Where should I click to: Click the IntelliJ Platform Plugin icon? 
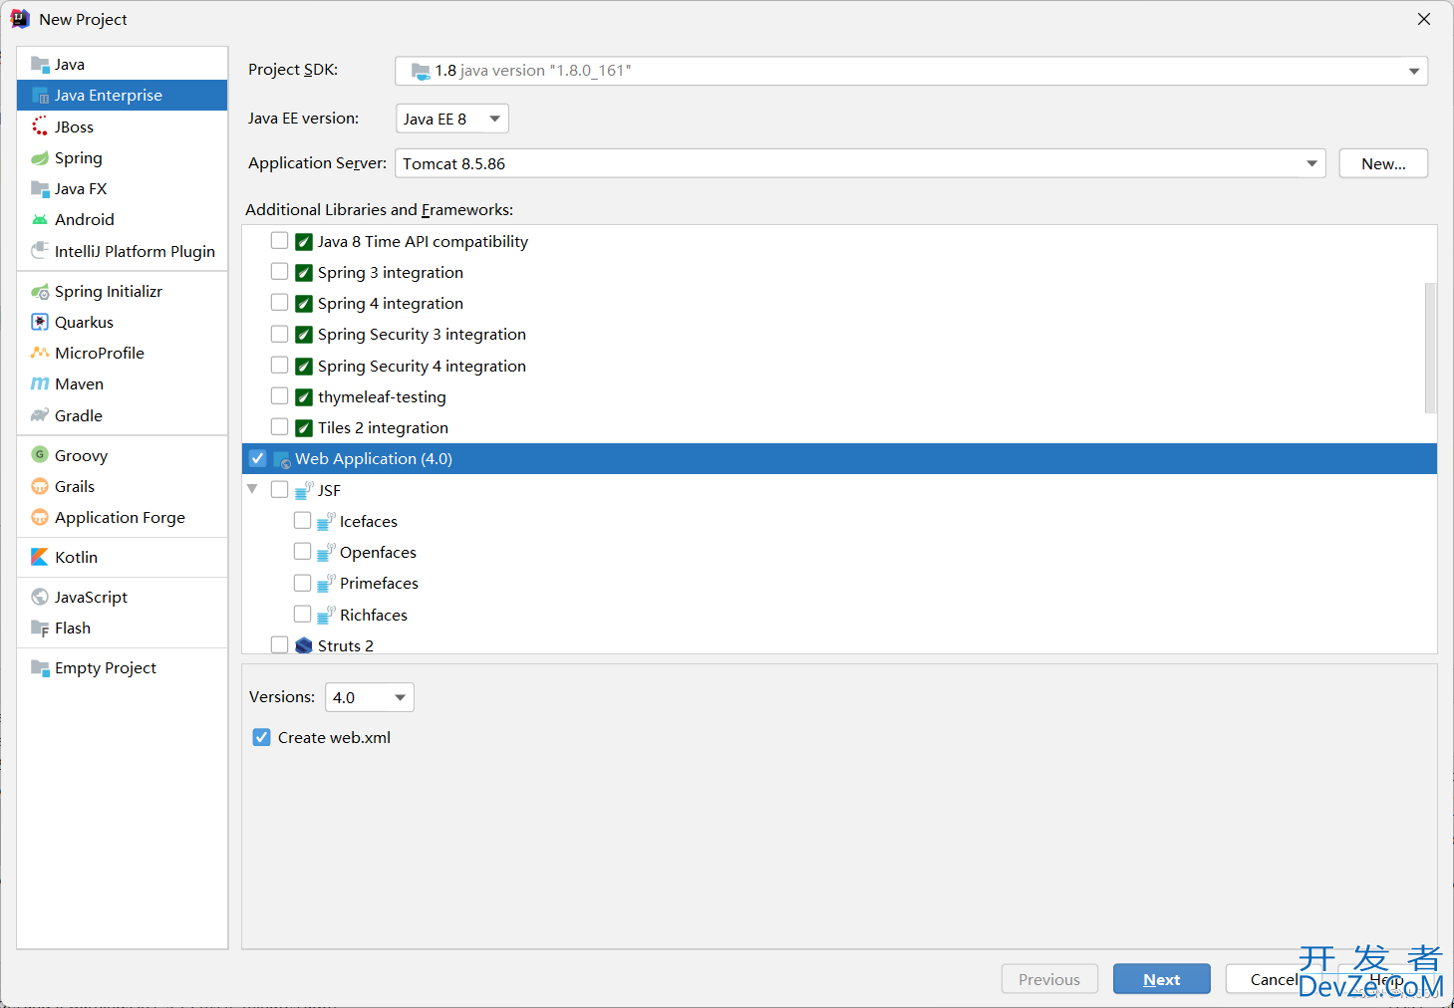(x=40, y=251)
